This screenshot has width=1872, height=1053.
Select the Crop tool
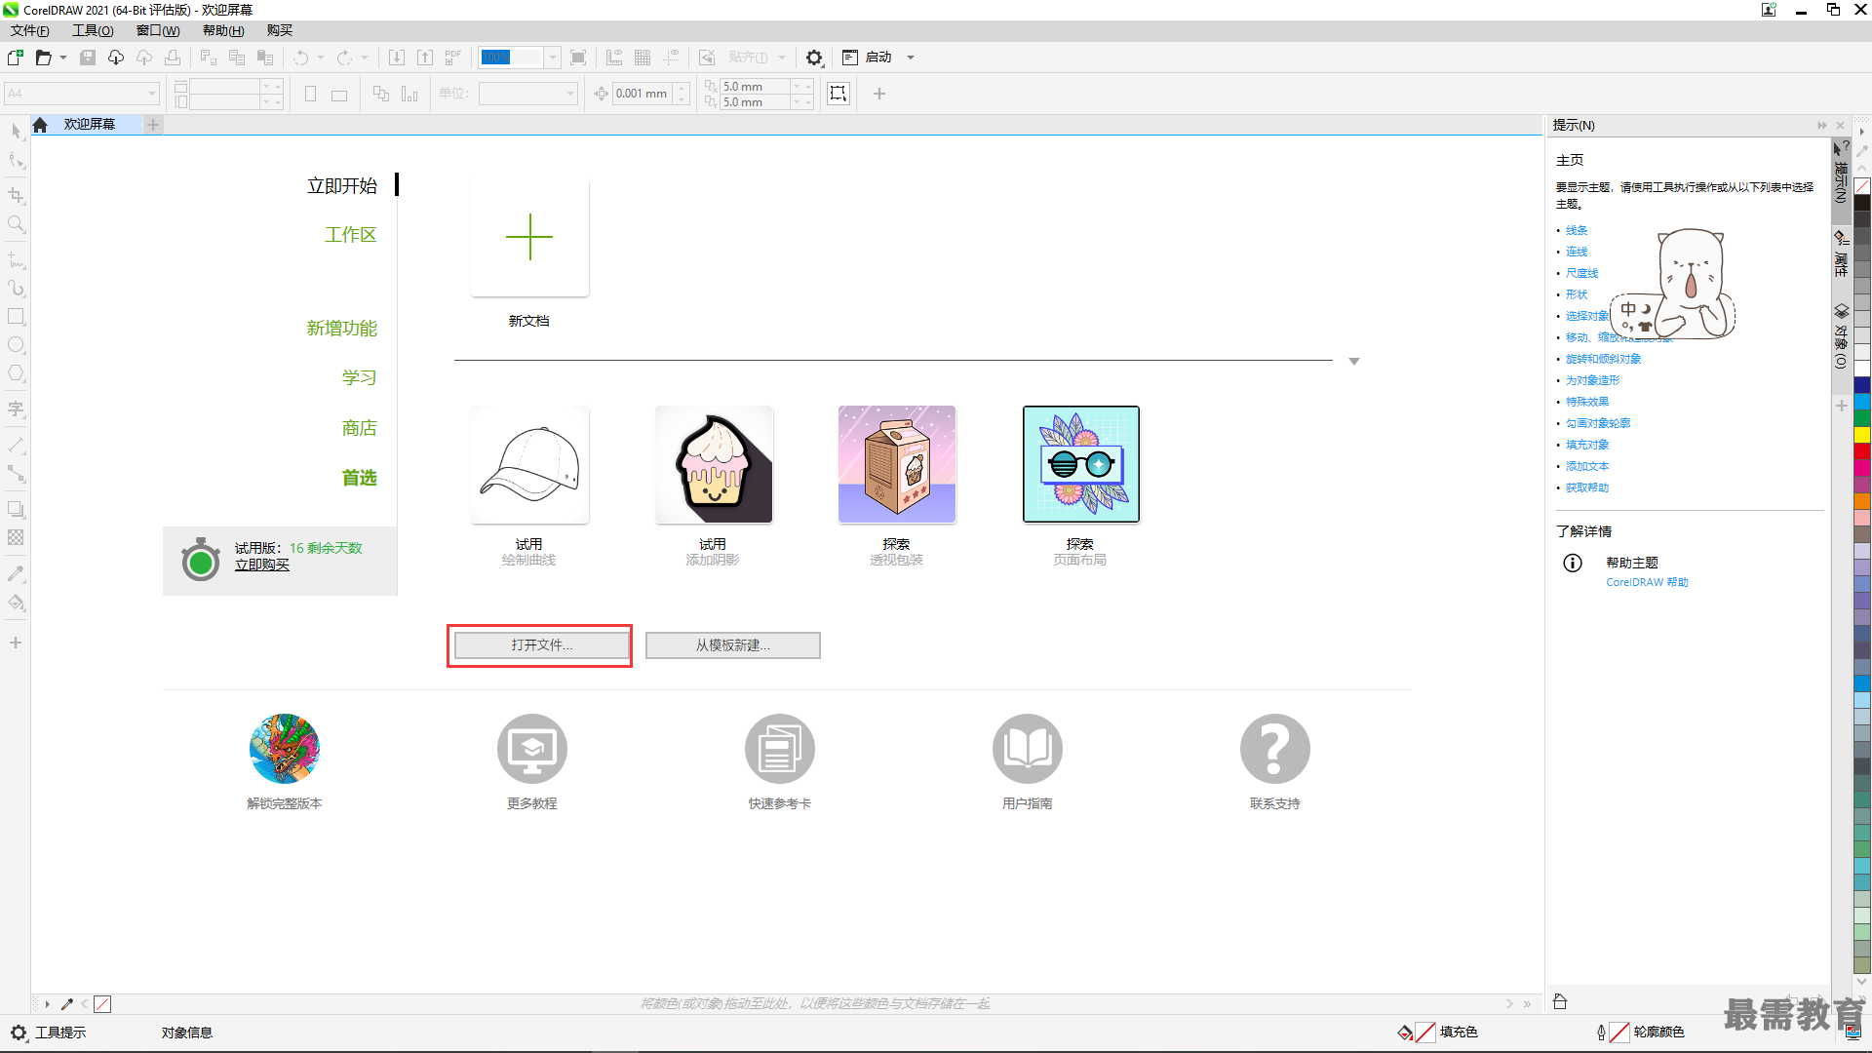pos(17,196)
